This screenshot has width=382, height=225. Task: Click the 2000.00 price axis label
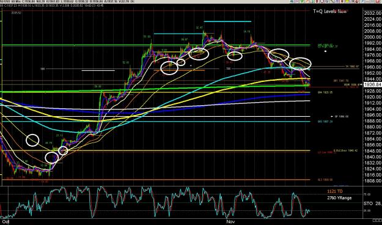coord(372,37)
